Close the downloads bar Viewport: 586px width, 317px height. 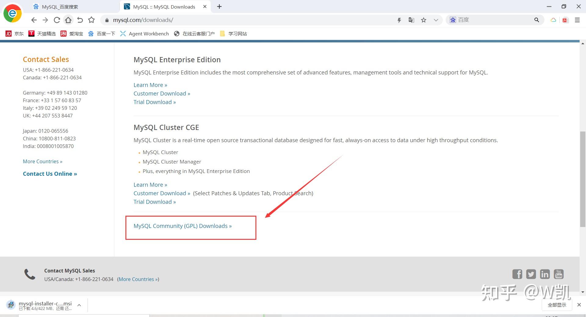coord(579,305)
